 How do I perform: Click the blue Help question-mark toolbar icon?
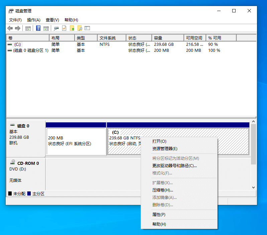[38, 28]
